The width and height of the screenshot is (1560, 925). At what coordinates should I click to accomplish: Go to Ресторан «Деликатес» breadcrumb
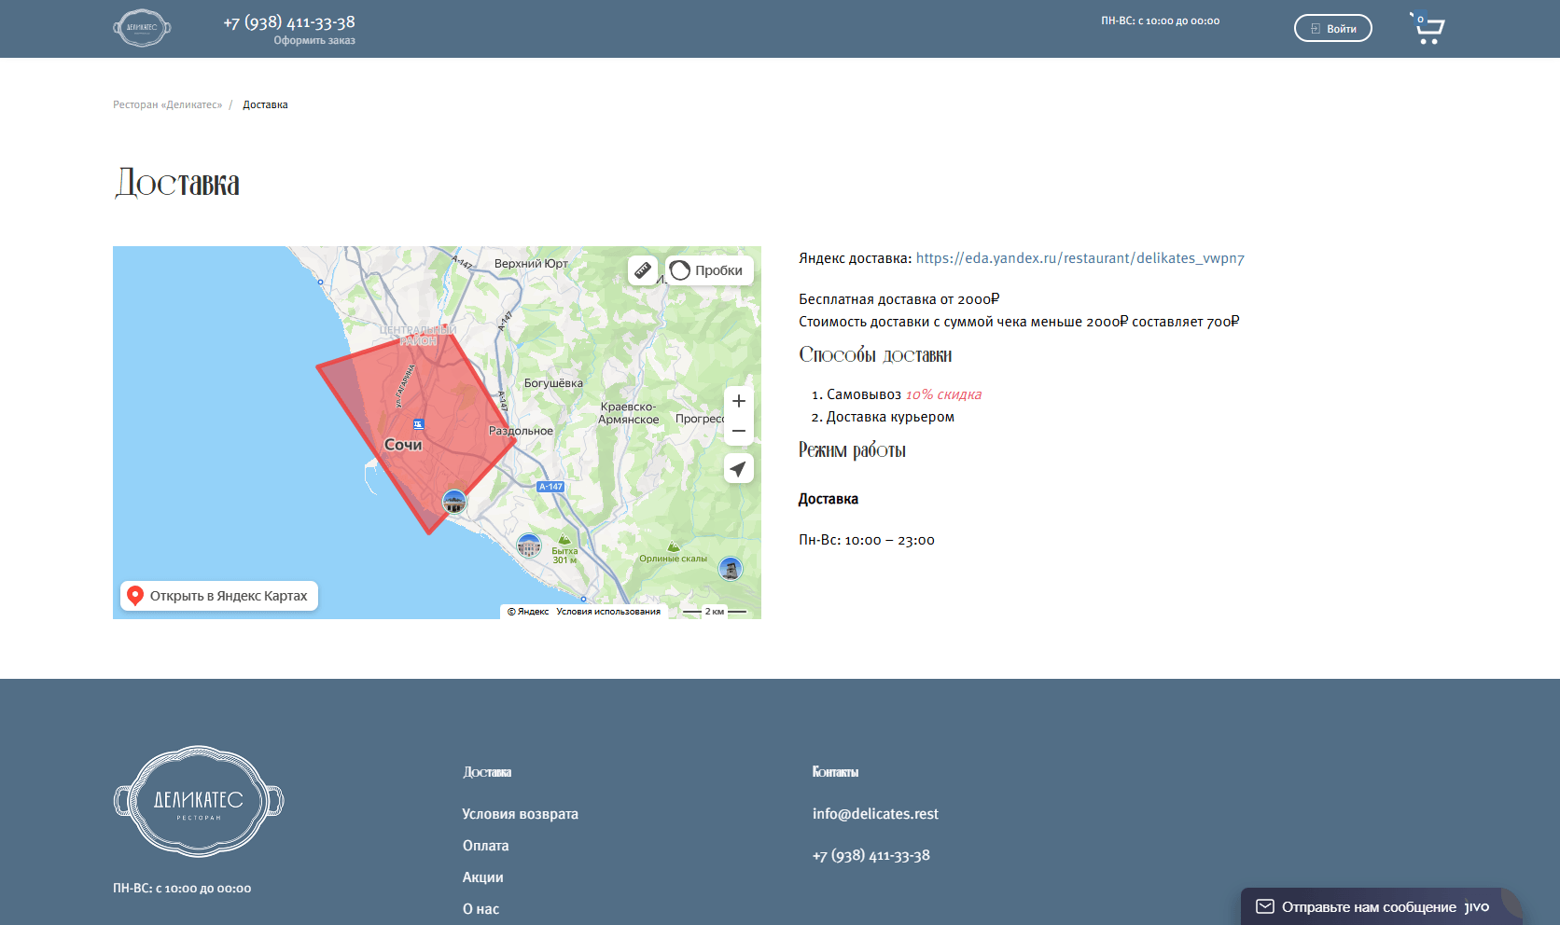(x=168, y=104)
